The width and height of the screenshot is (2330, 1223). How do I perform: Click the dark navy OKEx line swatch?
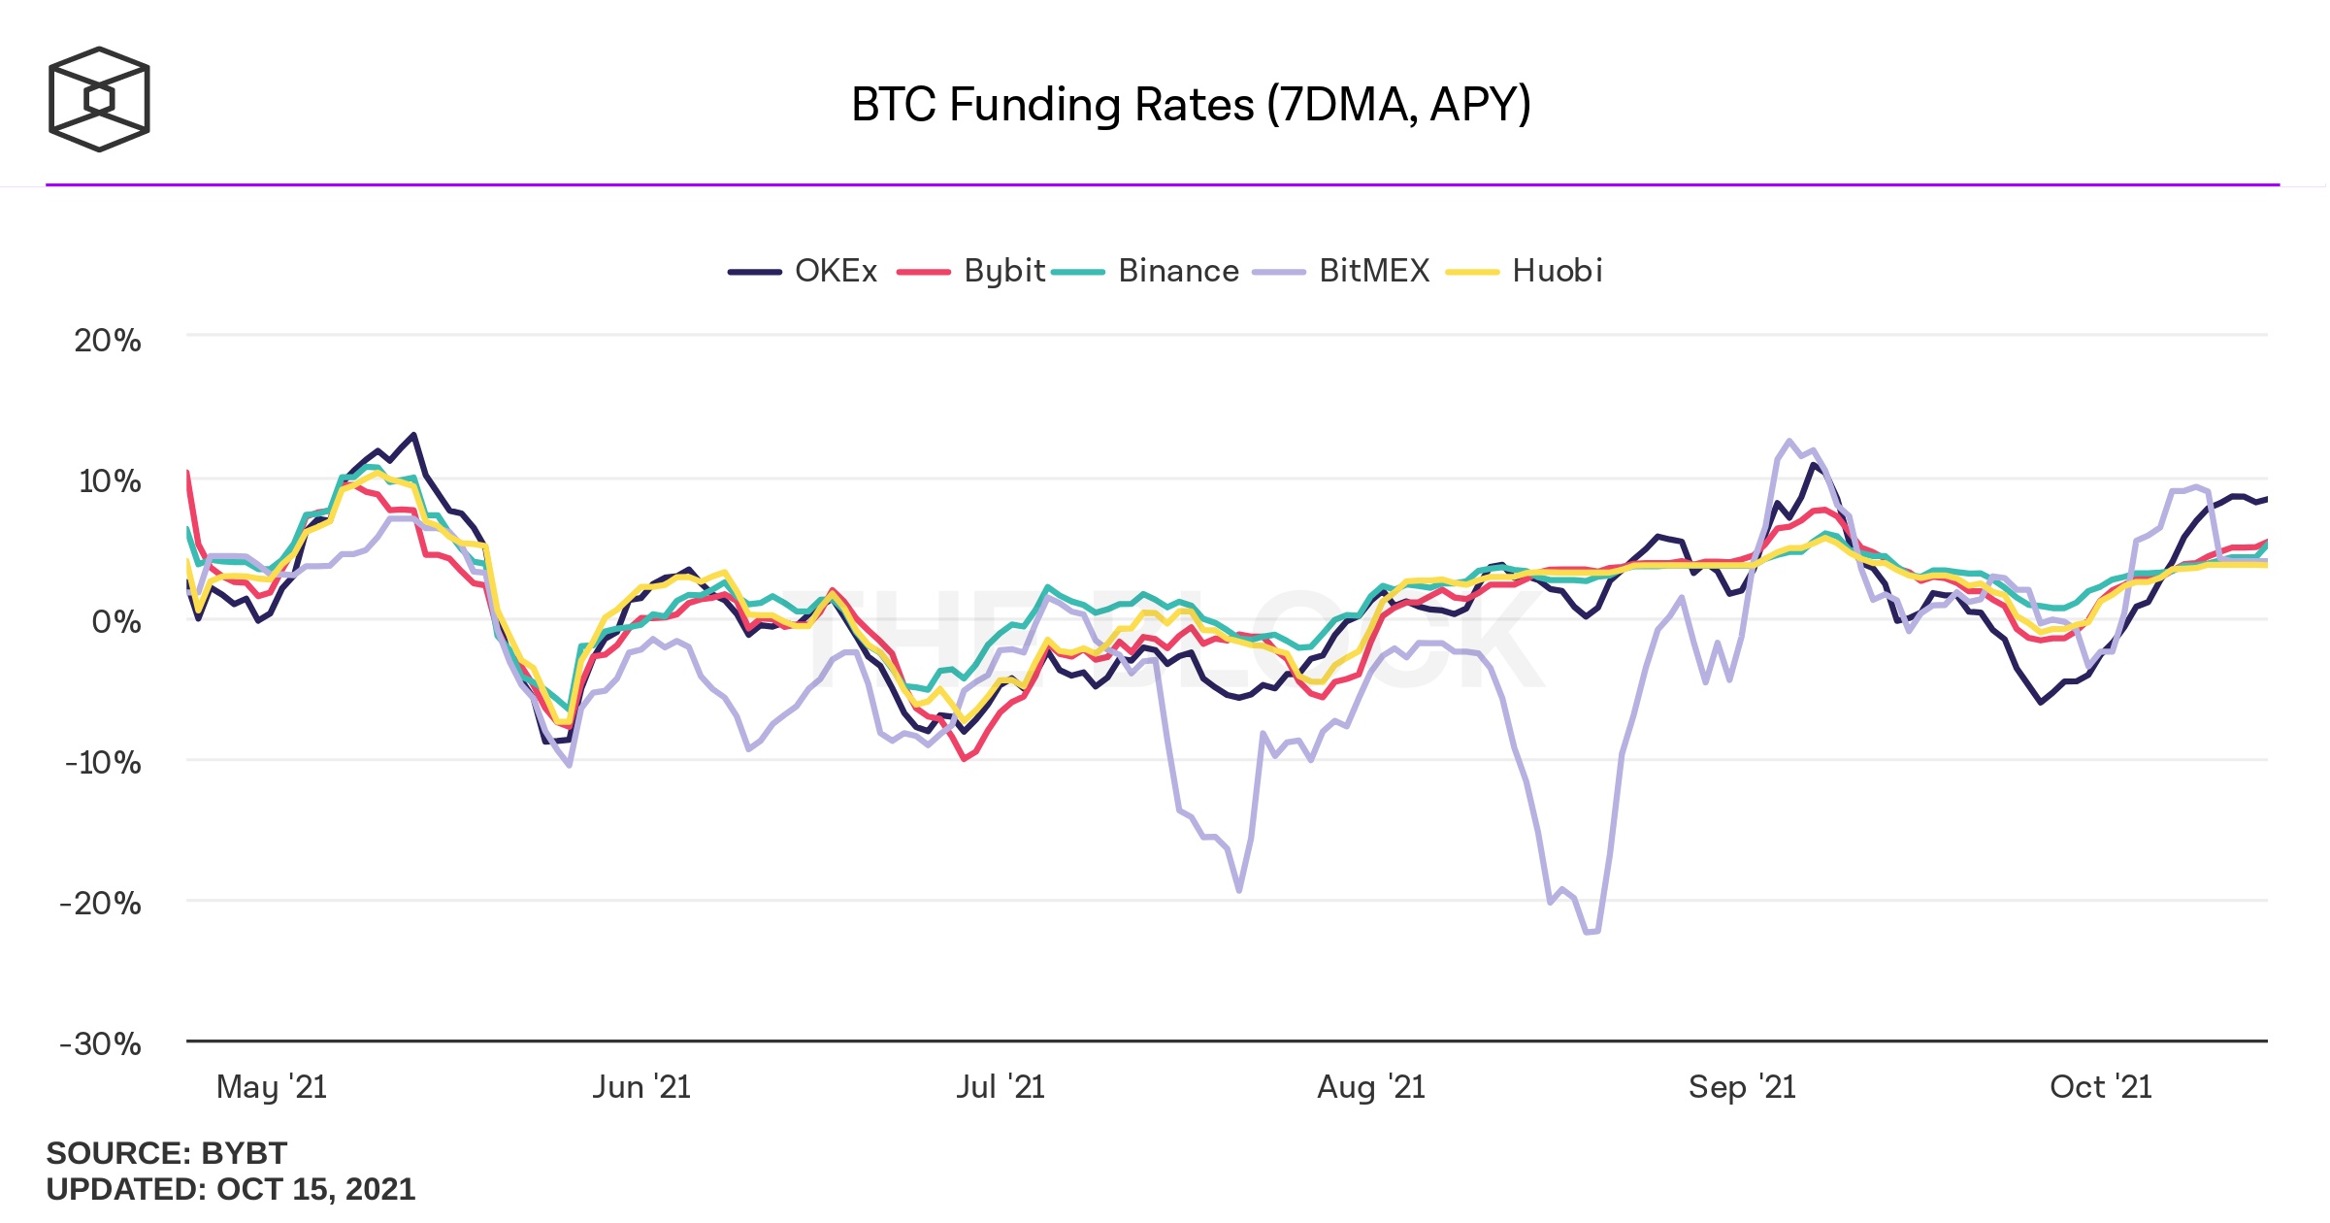[x=755, y=272]
